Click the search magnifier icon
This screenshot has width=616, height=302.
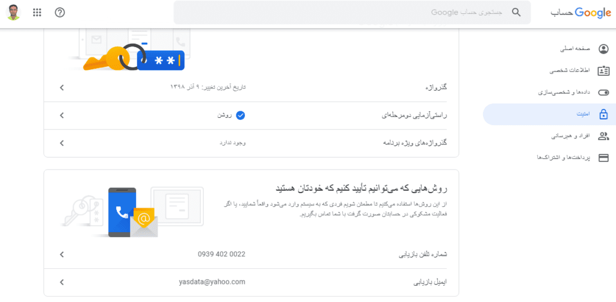click(516, 12)
